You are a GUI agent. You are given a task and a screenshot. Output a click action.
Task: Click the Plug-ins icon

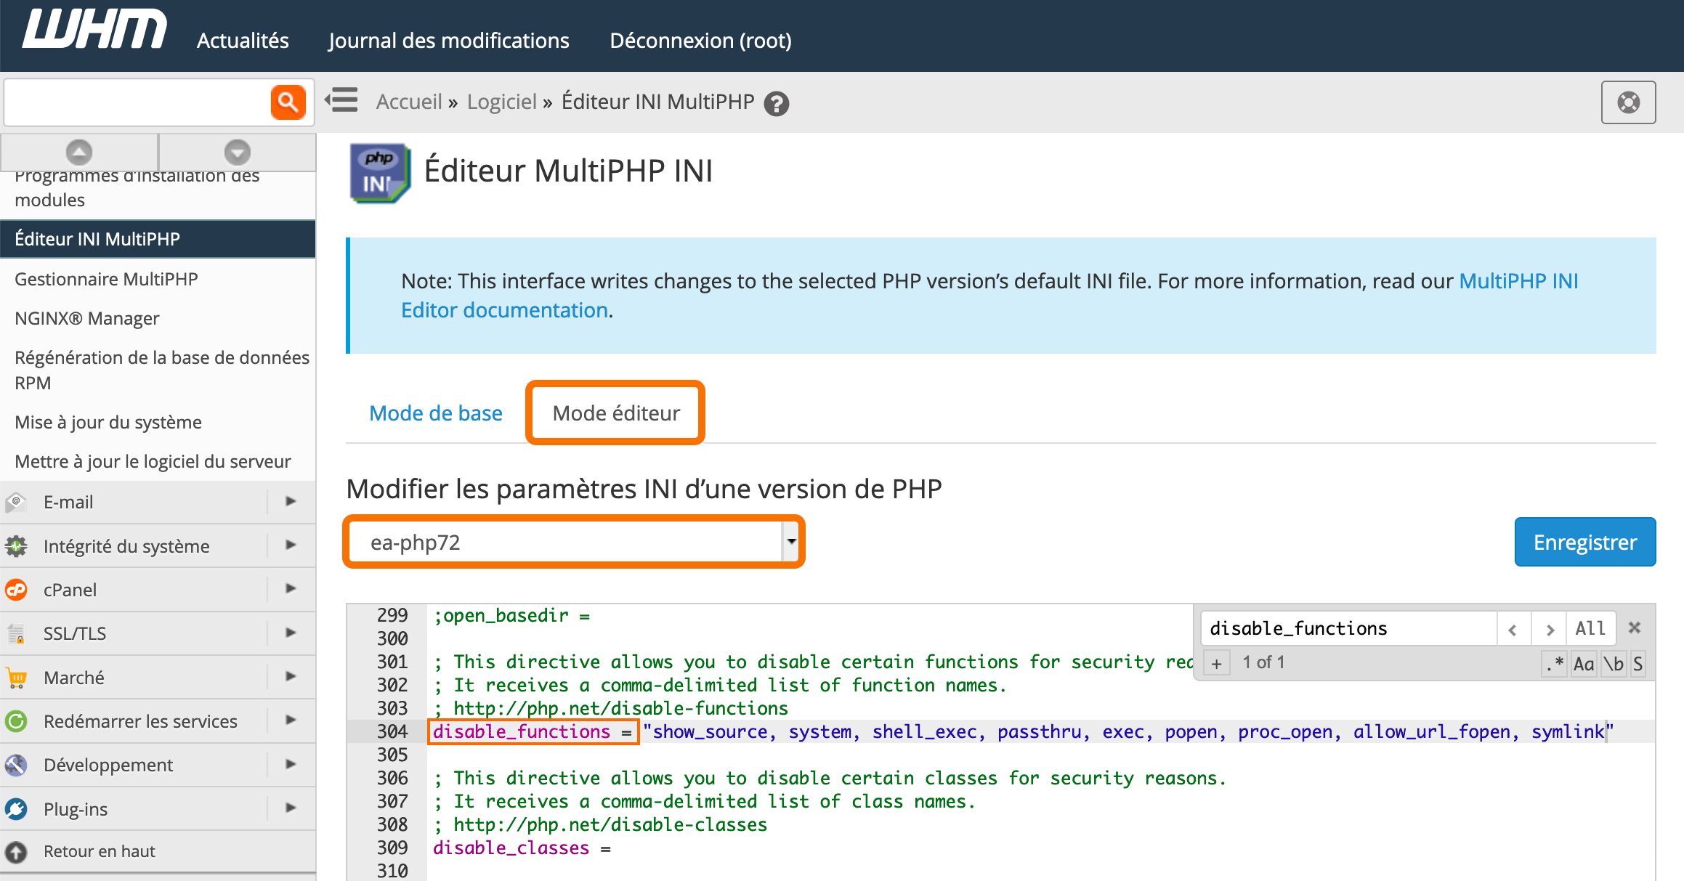tap(16, 809)
